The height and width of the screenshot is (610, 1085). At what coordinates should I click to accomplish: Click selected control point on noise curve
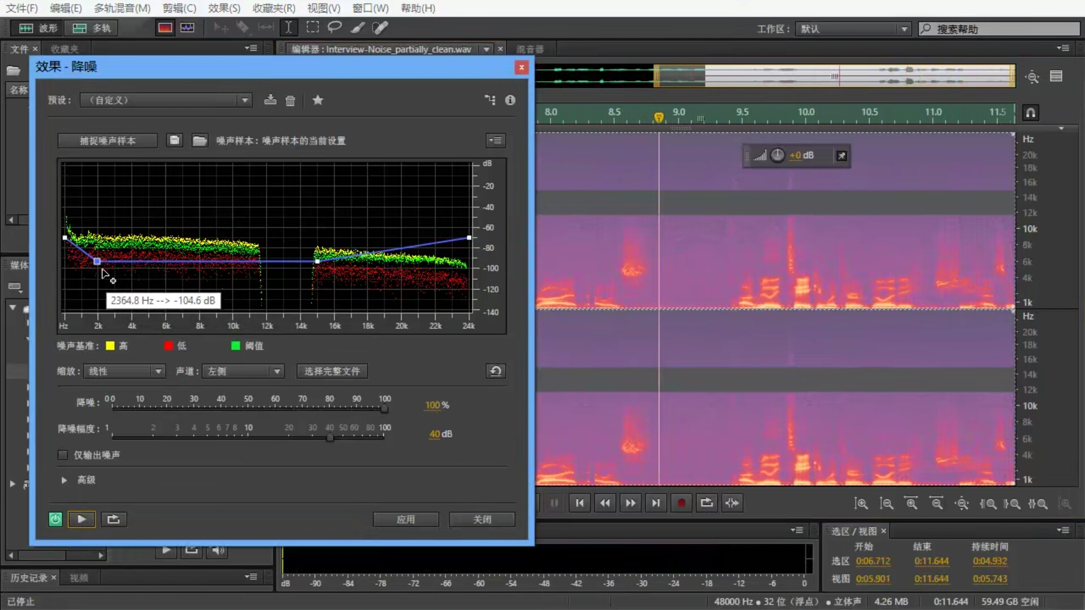pyautogui.click(x=97, y=261)
